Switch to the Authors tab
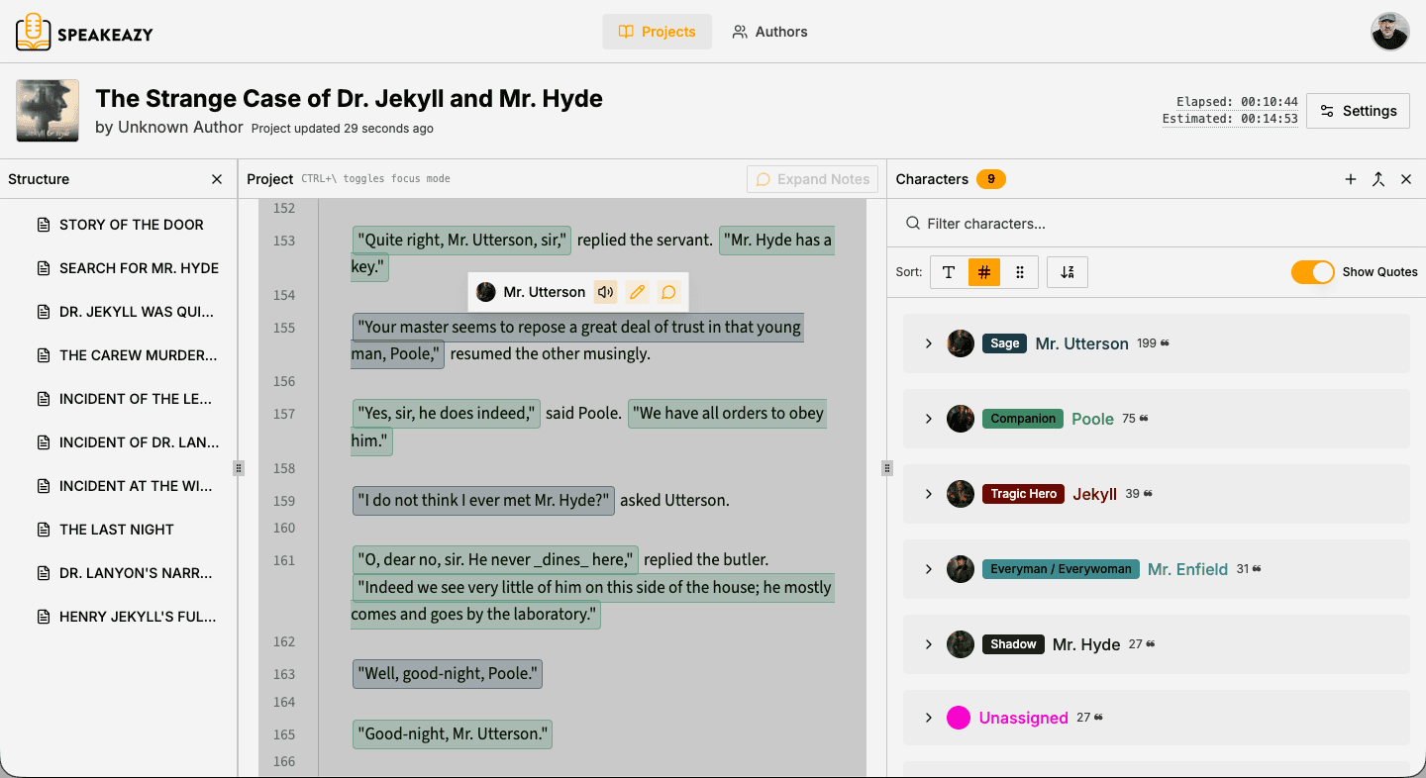This screenshot has height=778, width=1426. click(769, 32)
